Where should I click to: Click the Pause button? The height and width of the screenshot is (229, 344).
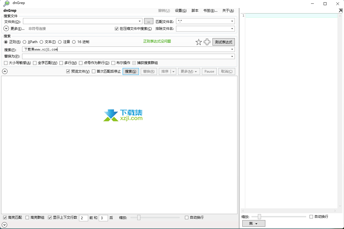point(209,71)
